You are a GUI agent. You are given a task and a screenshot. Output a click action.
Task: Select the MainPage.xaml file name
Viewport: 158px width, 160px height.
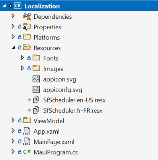pyautogui.click(x=54, y=142)
